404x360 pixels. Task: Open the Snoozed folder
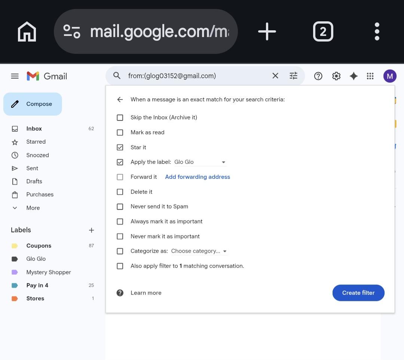point(37,155)
